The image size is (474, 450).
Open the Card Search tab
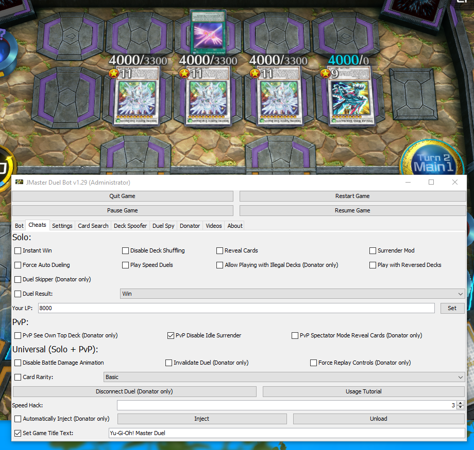[x=93, y=226]
